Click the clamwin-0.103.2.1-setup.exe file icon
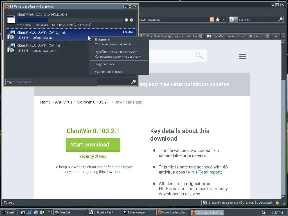The width and height of the screenshot is (288, 216). [11, 19]
